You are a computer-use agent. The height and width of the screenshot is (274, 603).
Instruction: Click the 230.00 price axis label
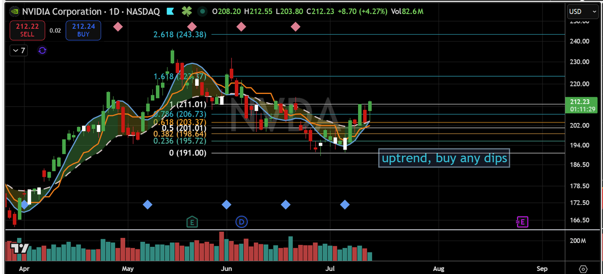coord(579,62)
